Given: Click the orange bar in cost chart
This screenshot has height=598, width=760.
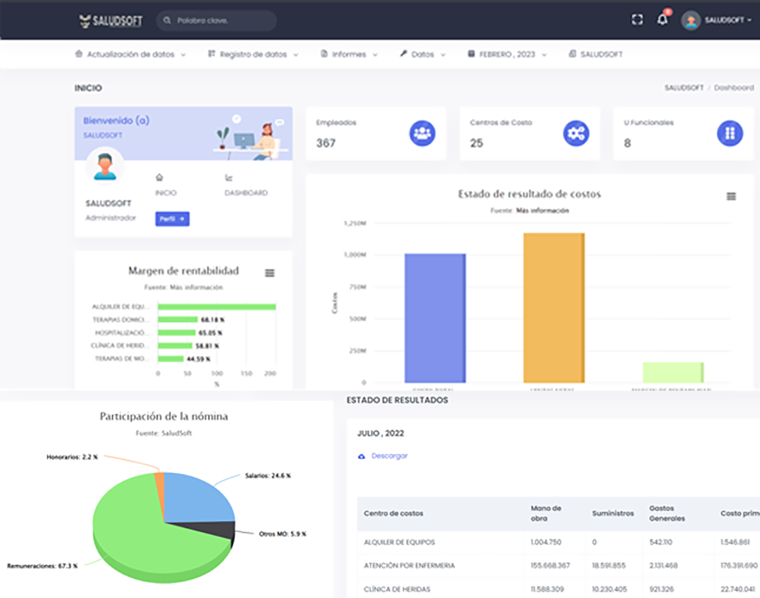Looking at the screenshot, I should pos(554,308).
